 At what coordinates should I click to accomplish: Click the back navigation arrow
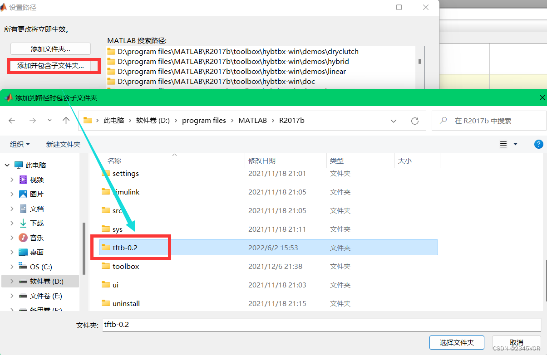pyautogui.click(x=12, y=120)
